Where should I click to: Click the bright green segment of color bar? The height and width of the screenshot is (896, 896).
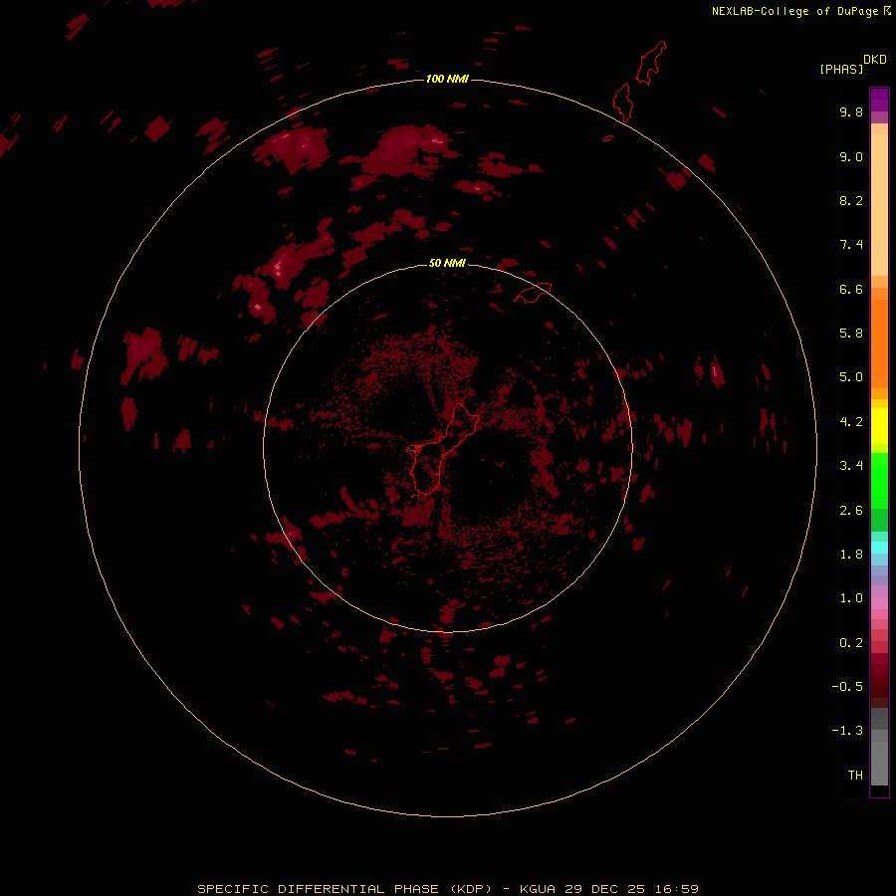coord(879,481)
